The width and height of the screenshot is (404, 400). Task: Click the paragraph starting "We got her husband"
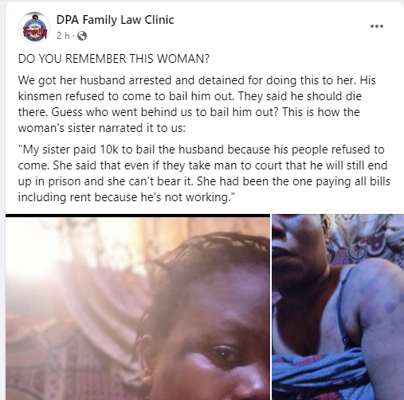tap(197, 104)
